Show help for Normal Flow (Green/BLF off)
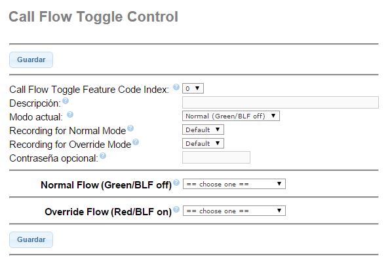Viewport: 390px width, 280px height. [x=176, y=183]
